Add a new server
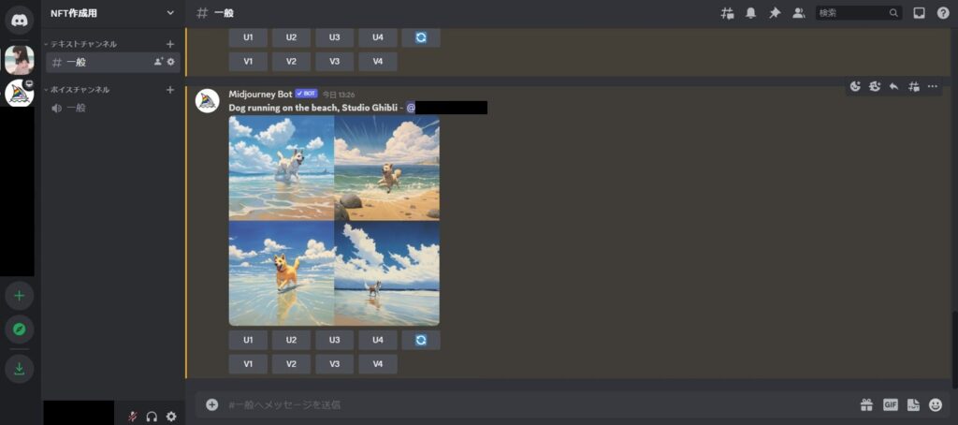Viewport: 958px width, 425px height. tap(19, 296)
